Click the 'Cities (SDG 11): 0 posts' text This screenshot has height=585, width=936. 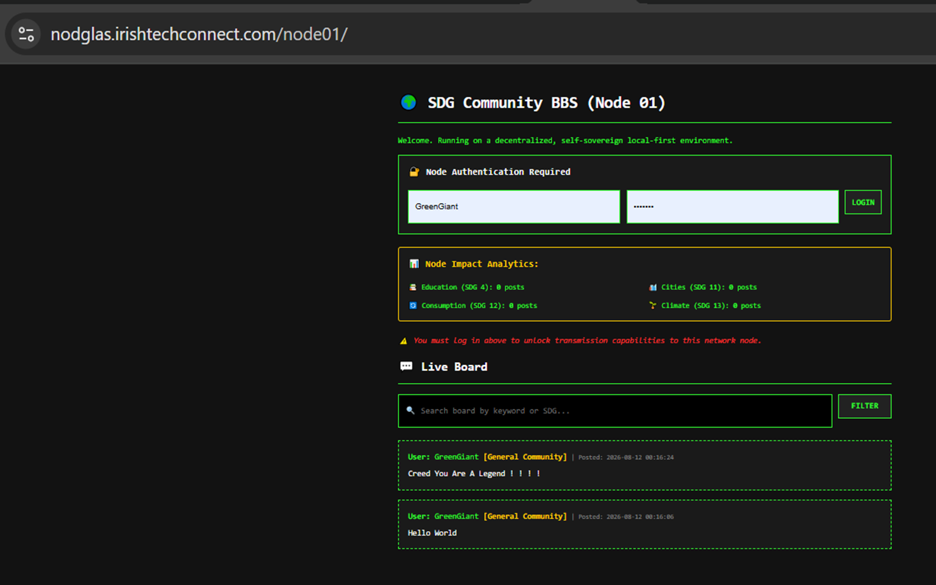[709, 287]
